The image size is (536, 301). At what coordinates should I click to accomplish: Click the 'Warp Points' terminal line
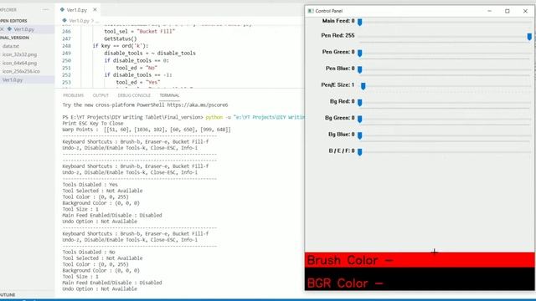click(147, 130)
